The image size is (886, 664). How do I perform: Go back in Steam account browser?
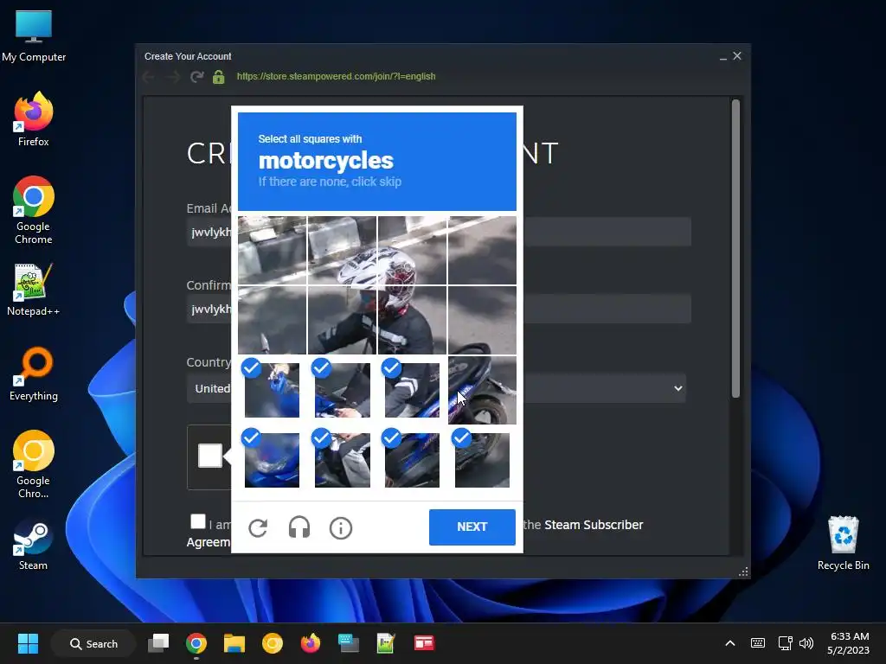tap(149, 77)
